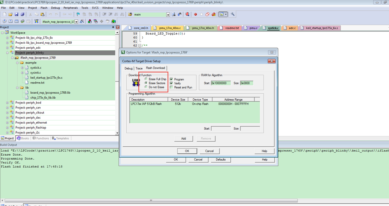Viewport: 389px width, 206px height.
Task: Click the indent selected lines icon
Action: 104,14
